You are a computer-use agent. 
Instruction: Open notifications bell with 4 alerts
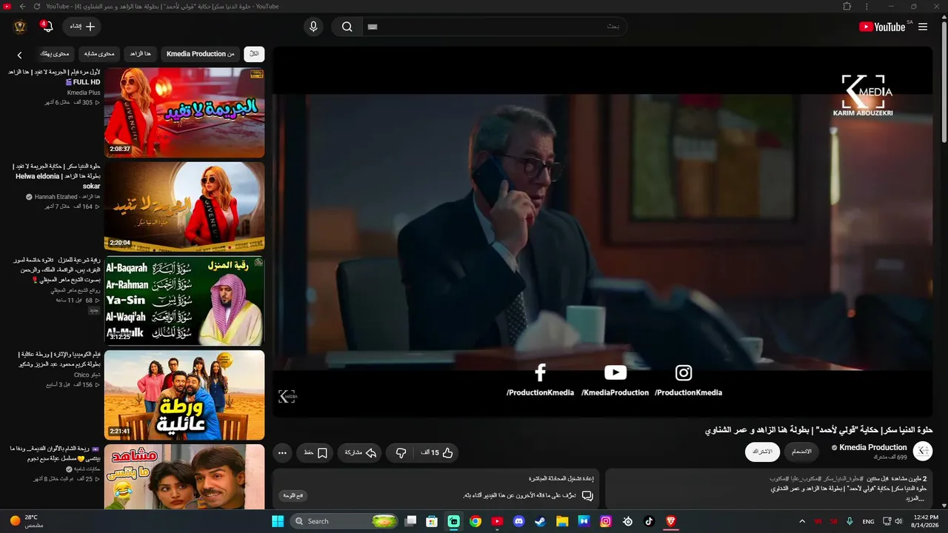(x=47, y=27)
